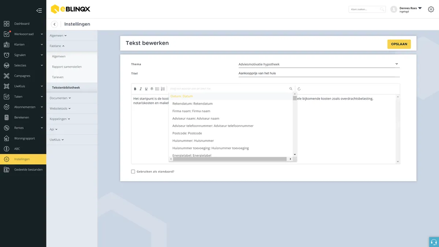The height and width of the screenshot is (247, 439).
Task: Apply italic formatting in text editor
Action: [x=140, y=89]
